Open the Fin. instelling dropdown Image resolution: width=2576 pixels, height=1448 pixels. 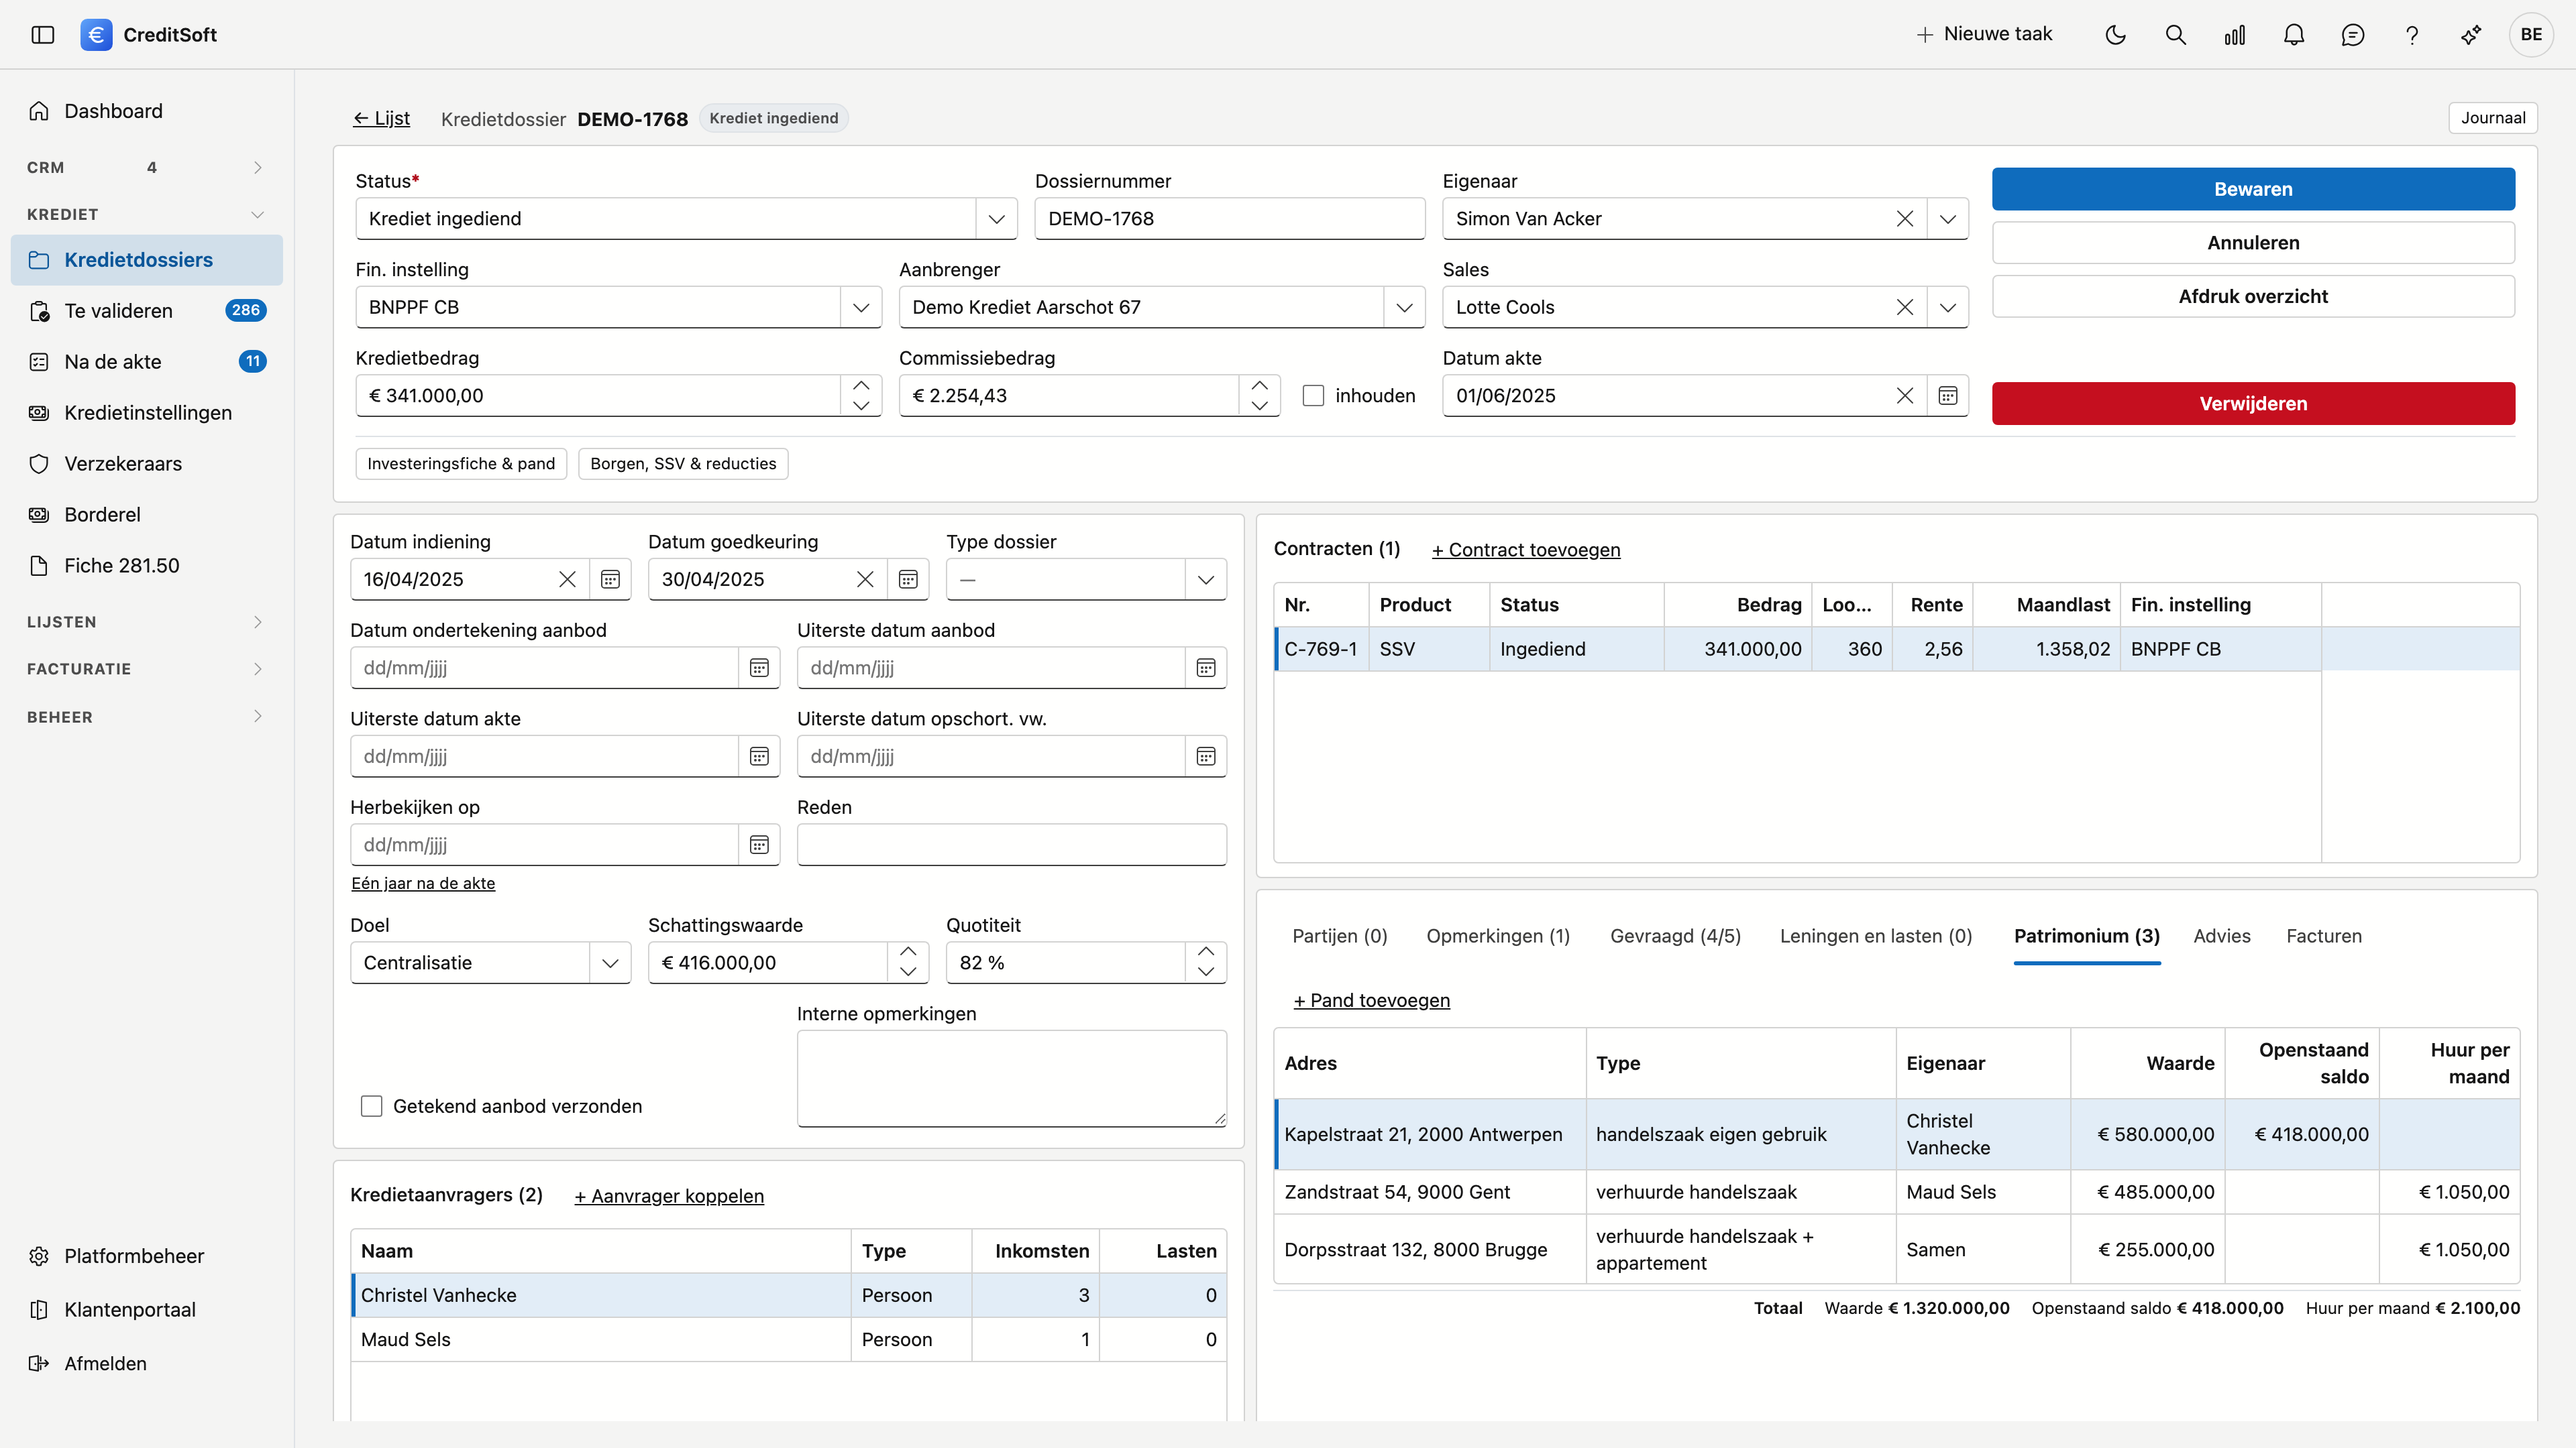[861, 307]
